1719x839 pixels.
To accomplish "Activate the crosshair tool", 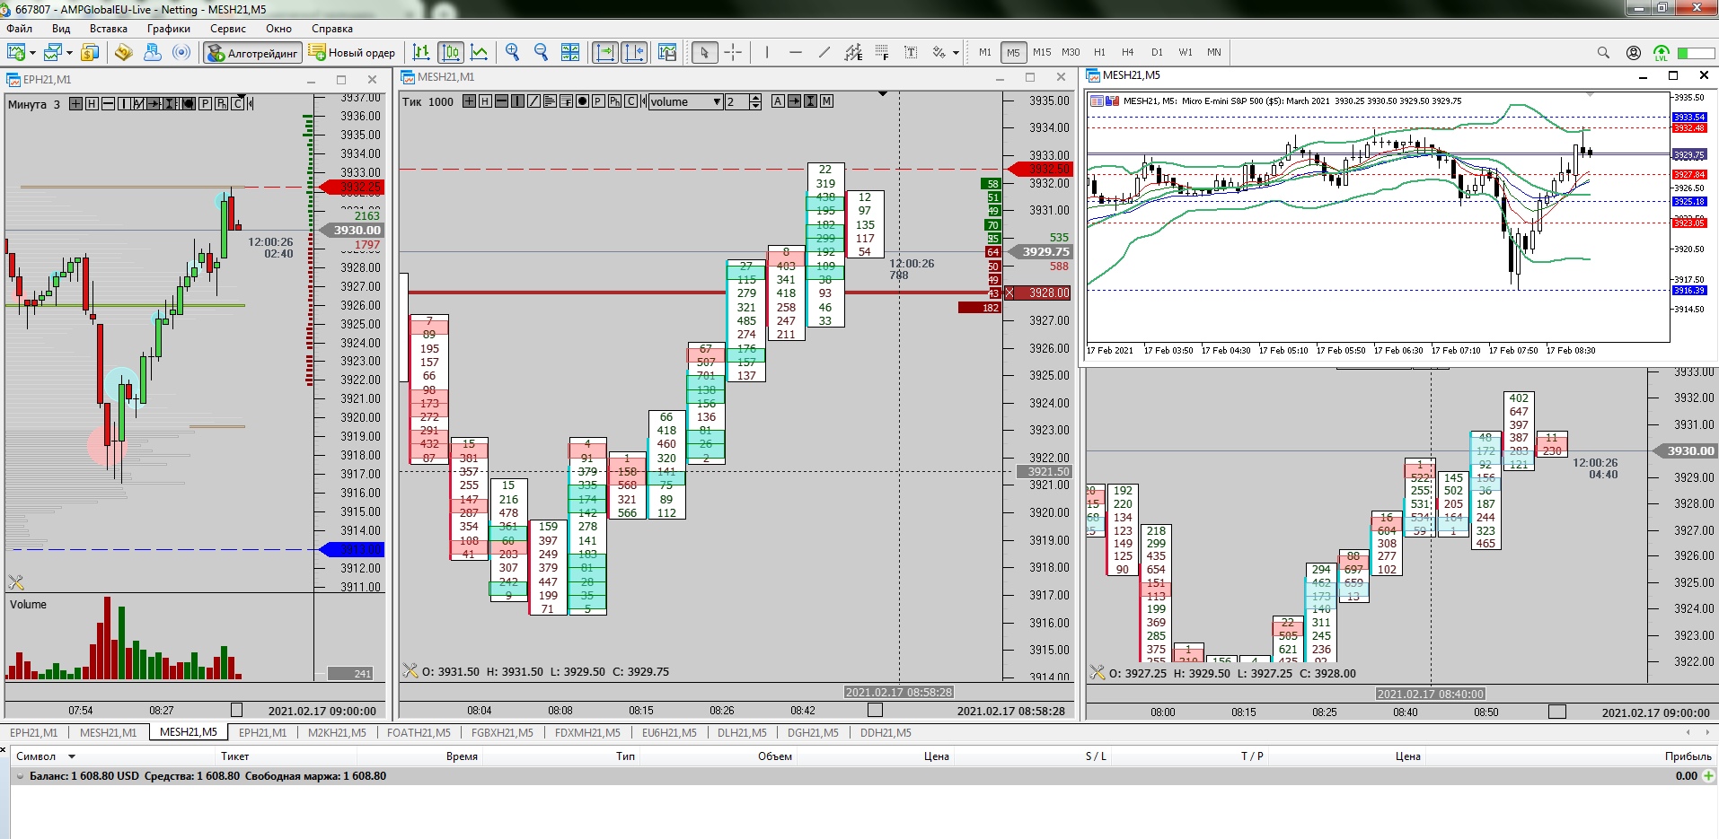I will 733,52.
